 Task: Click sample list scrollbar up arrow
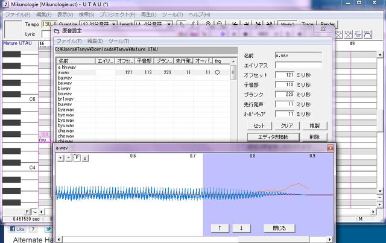pyautogui.click(x=233, y=61)
